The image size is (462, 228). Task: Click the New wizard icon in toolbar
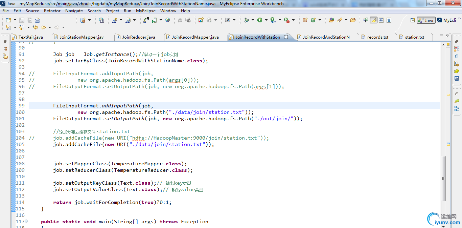click(x=8, y=20)
